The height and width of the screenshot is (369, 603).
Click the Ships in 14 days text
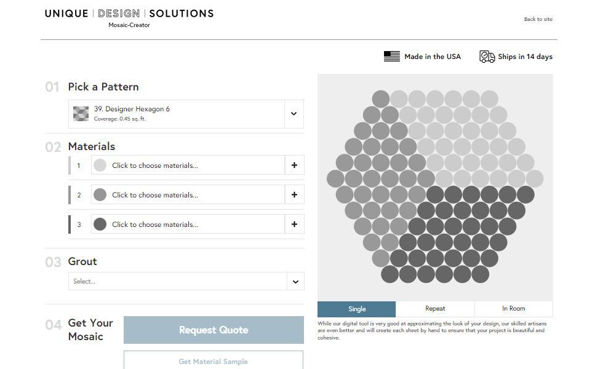[525, 57]
